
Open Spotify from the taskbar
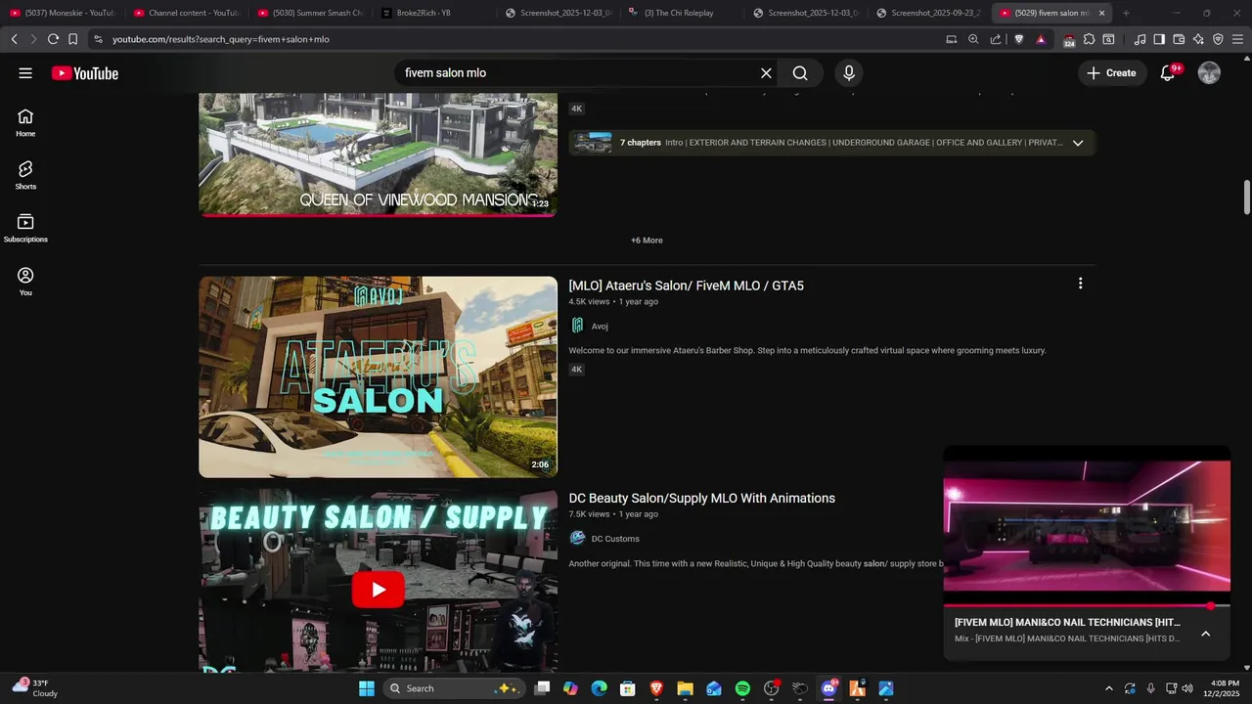click(x=742, y=688)
